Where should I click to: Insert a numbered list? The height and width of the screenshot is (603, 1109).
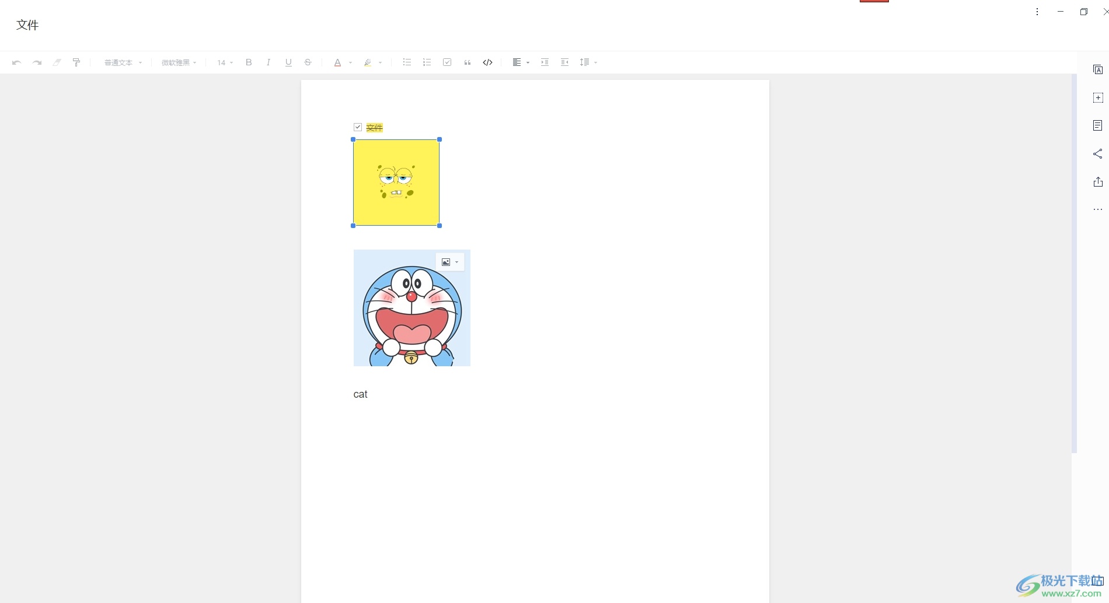(x=427, y=62)
